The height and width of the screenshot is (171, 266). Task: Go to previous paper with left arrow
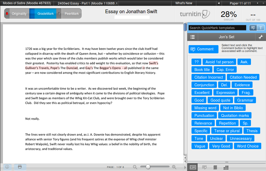[218, 3]
